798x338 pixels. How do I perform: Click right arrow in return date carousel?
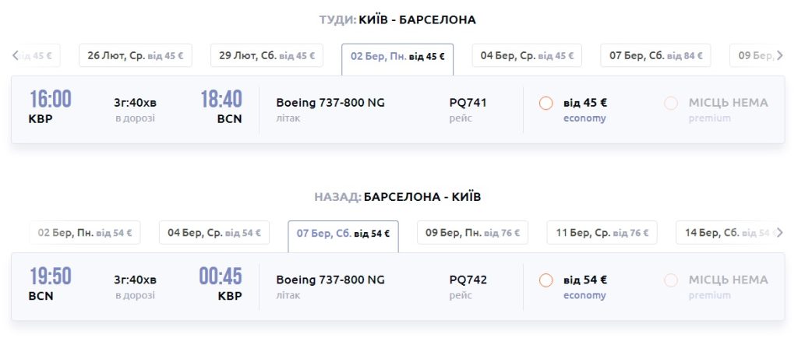[780, 232]
